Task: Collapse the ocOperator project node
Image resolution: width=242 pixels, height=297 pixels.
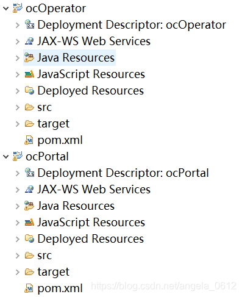Action: [6, 9]
